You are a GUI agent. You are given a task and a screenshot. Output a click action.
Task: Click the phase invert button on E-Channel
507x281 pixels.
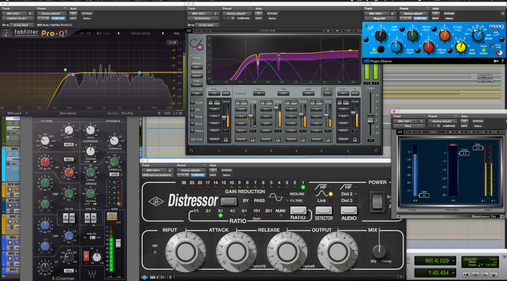(x=86, y=256)
